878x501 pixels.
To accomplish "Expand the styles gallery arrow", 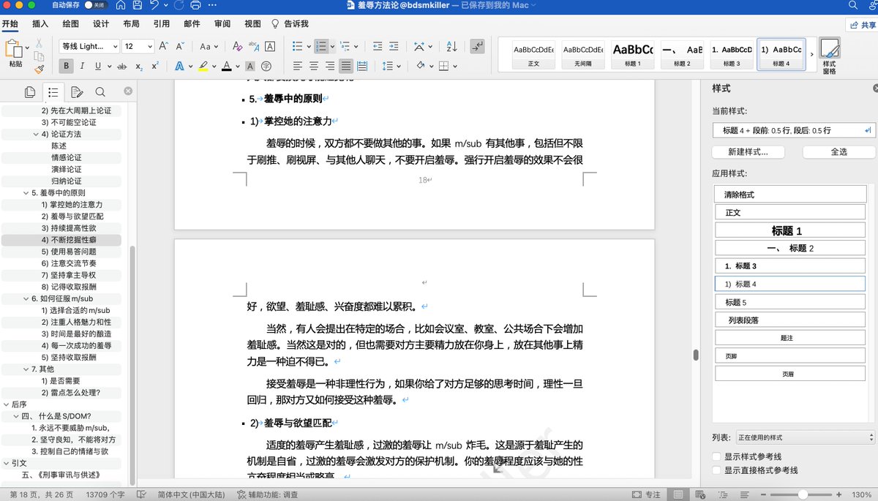I will [x=812, y=56].
